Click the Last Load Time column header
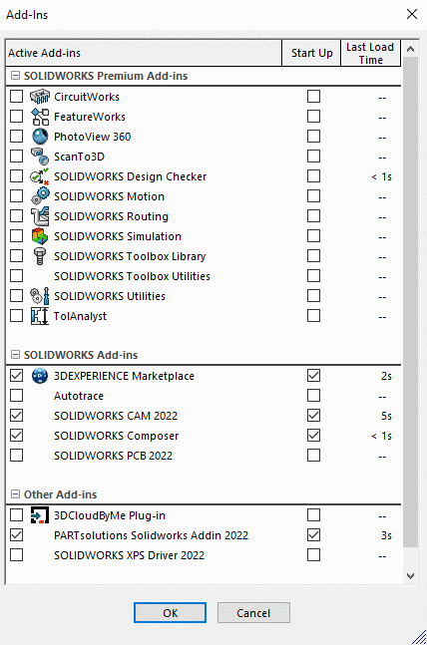Screen dimensions: 427x645 coord(370,53)
